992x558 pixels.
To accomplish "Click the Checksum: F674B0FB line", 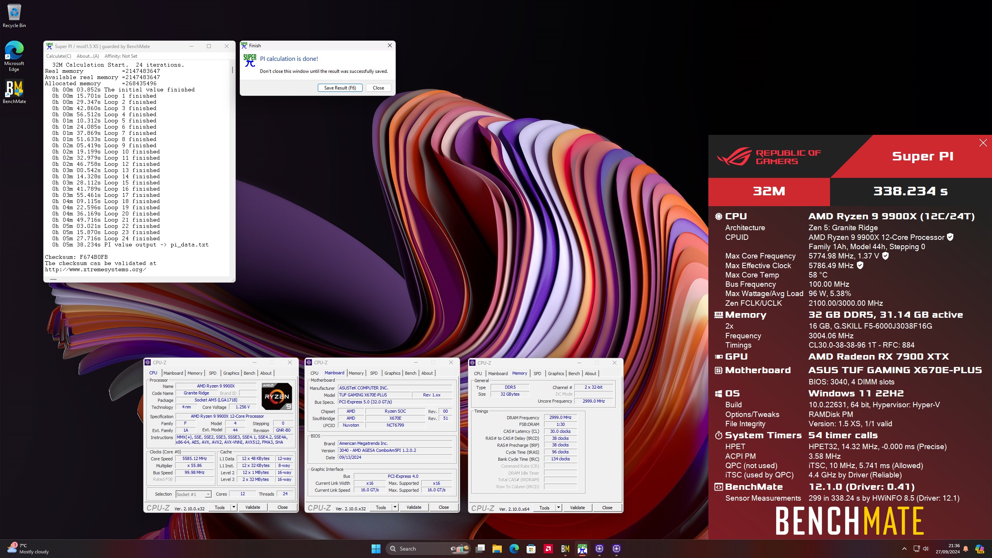I will 76,257.
